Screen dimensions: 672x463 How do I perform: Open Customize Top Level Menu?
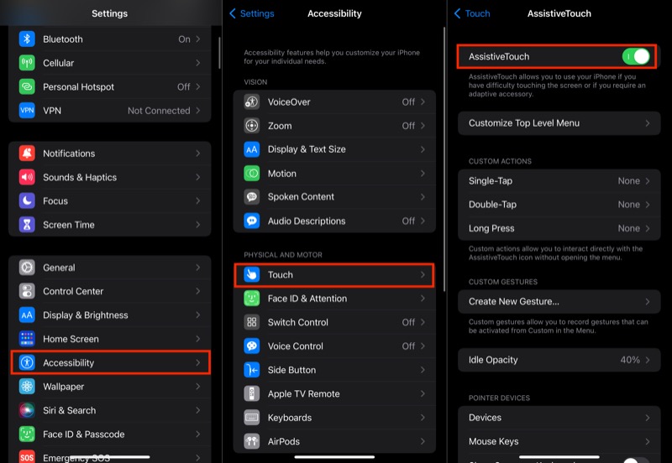(559, 123)
